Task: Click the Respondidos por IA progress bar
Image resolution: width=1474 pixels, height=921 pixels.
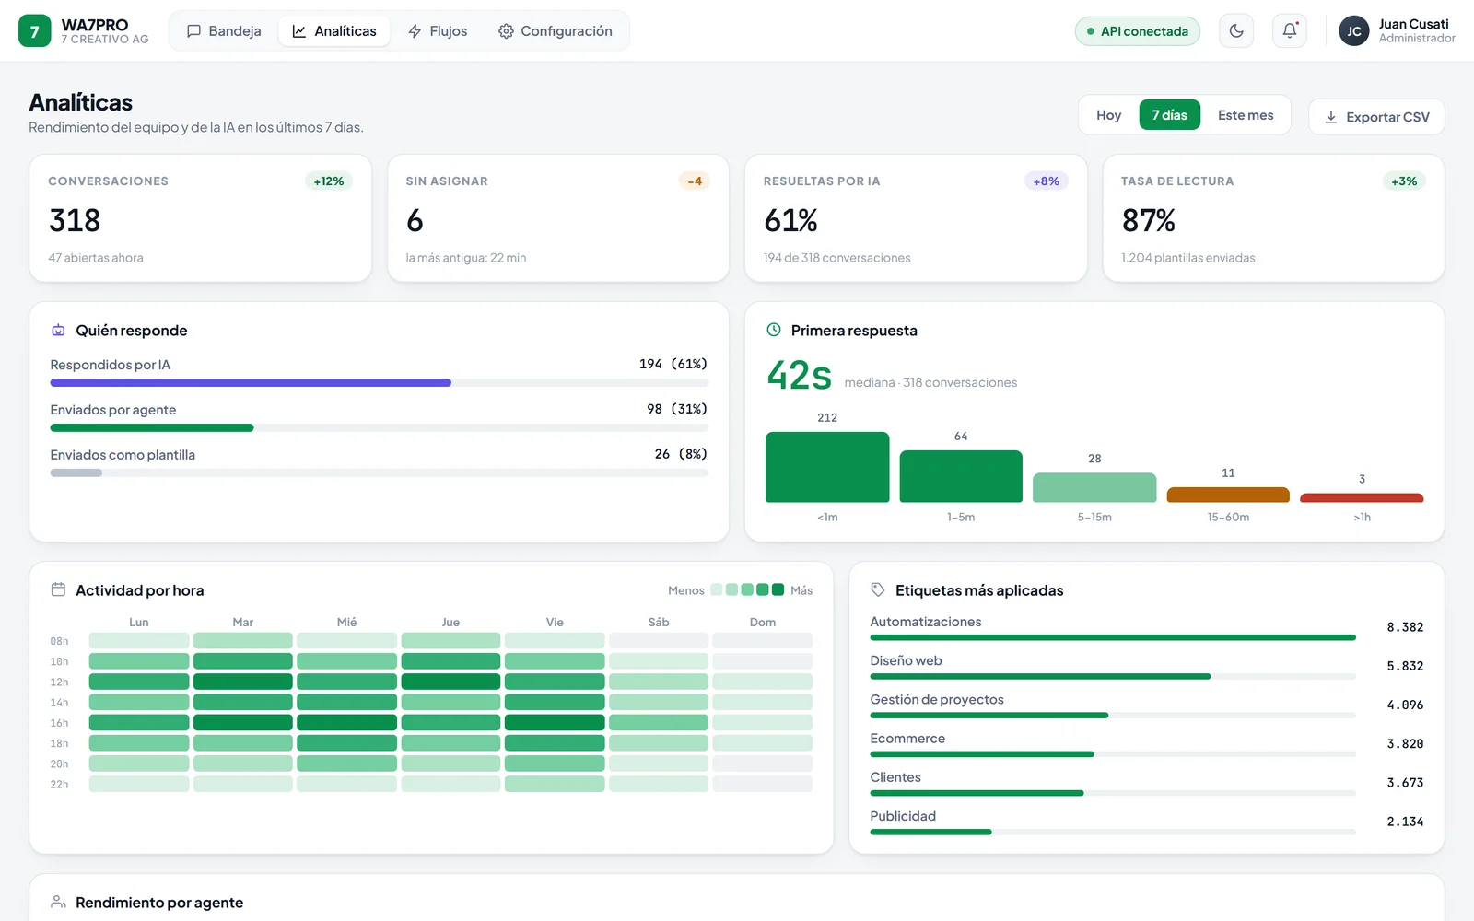Action: (x=379, y=382)
